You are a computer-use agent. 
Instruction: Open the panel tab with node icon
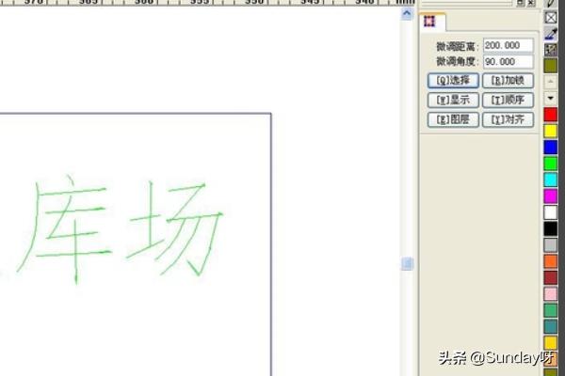click(x=430, y=22)
